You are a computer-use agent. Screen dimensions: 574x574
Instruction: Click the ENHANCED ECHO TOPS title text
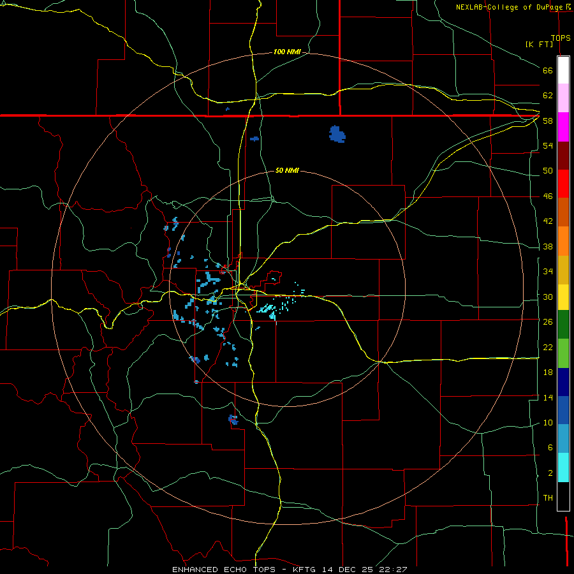[224, 570]
